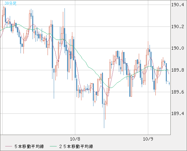The height and width of the screenshot is (151, 187).
Task: Click the 10/9 date axis label
Action: [x=148, y=139]
